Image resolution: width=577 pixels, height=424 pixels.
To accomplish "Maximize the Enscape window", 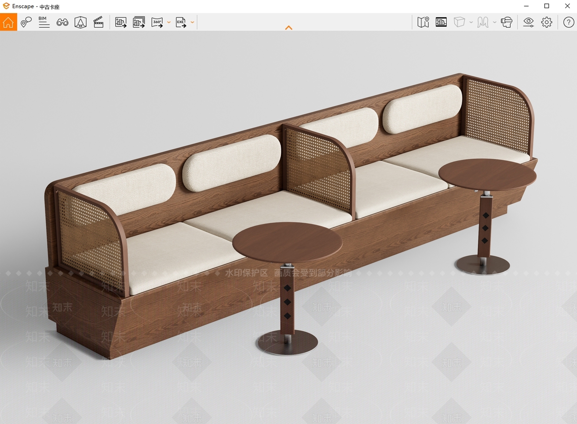I will [547, 6].
